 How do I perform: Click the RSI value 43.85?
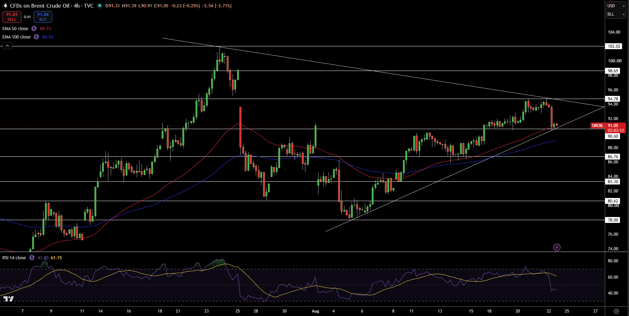[x=43, y=258]
